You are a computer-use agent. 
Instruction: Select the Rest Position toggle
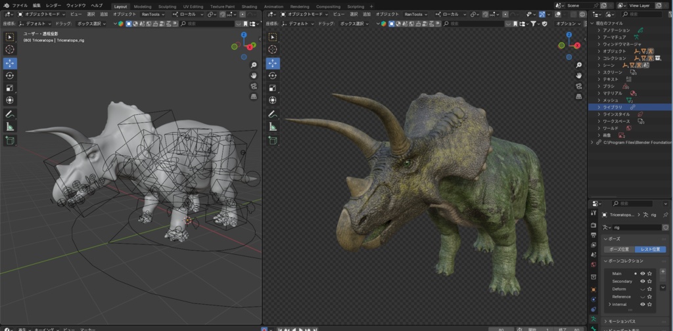pyautogui.click(x=650, y=249)
